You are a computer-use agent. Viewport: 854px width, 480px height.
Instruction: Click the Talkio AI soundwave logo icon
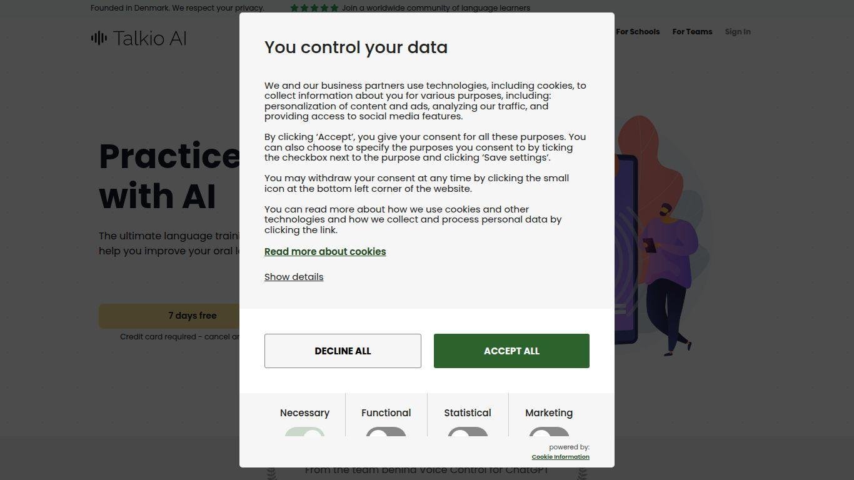click(99, 38)
